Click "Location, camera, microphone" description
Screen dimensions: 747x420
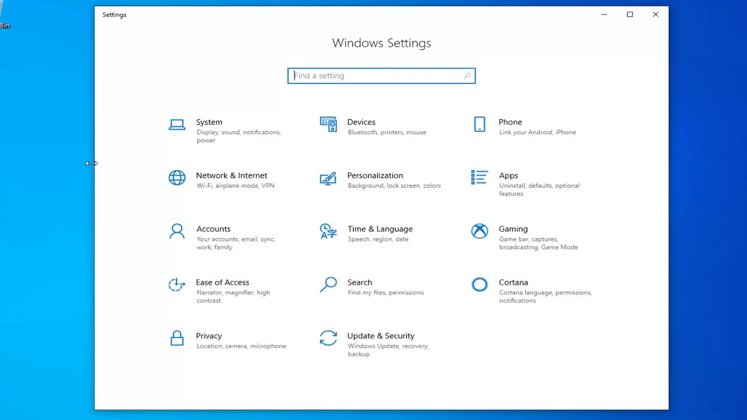coord(241,346)
